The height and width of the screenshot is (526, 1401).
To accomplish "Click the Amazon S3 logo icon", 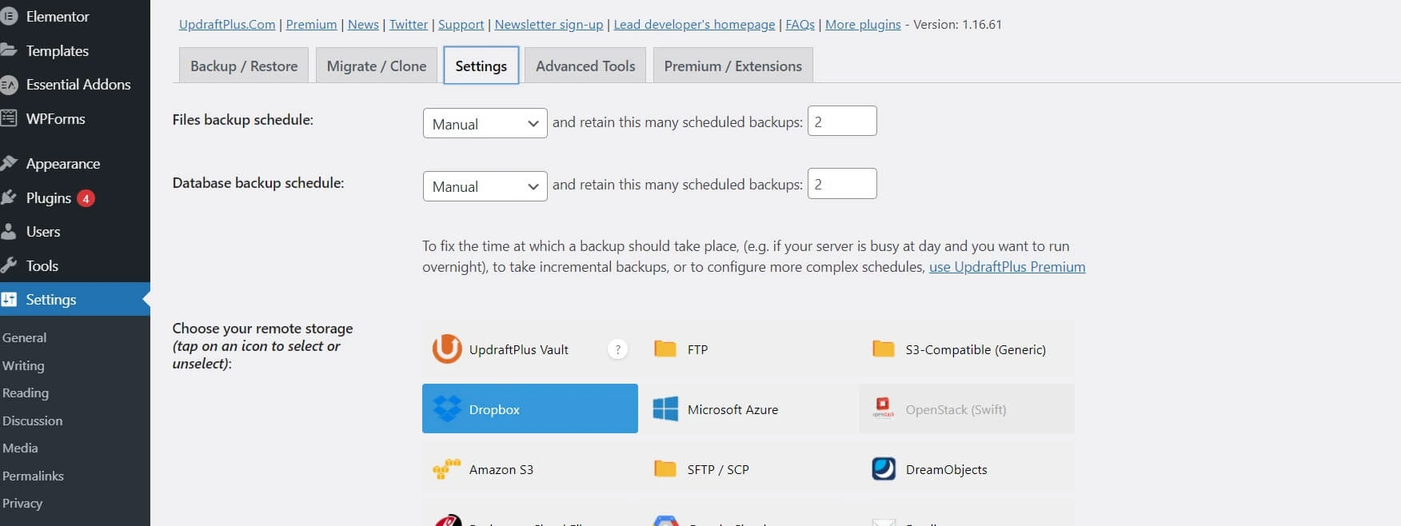I will click(447, 469).
